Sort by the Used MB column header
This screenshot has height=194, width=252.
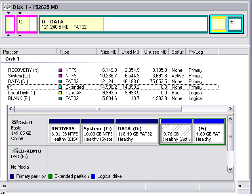click(x=130, y=52)
